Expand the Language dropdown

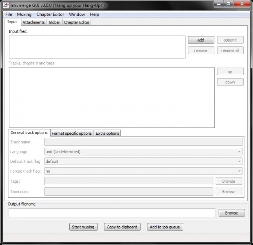point(143,152)
